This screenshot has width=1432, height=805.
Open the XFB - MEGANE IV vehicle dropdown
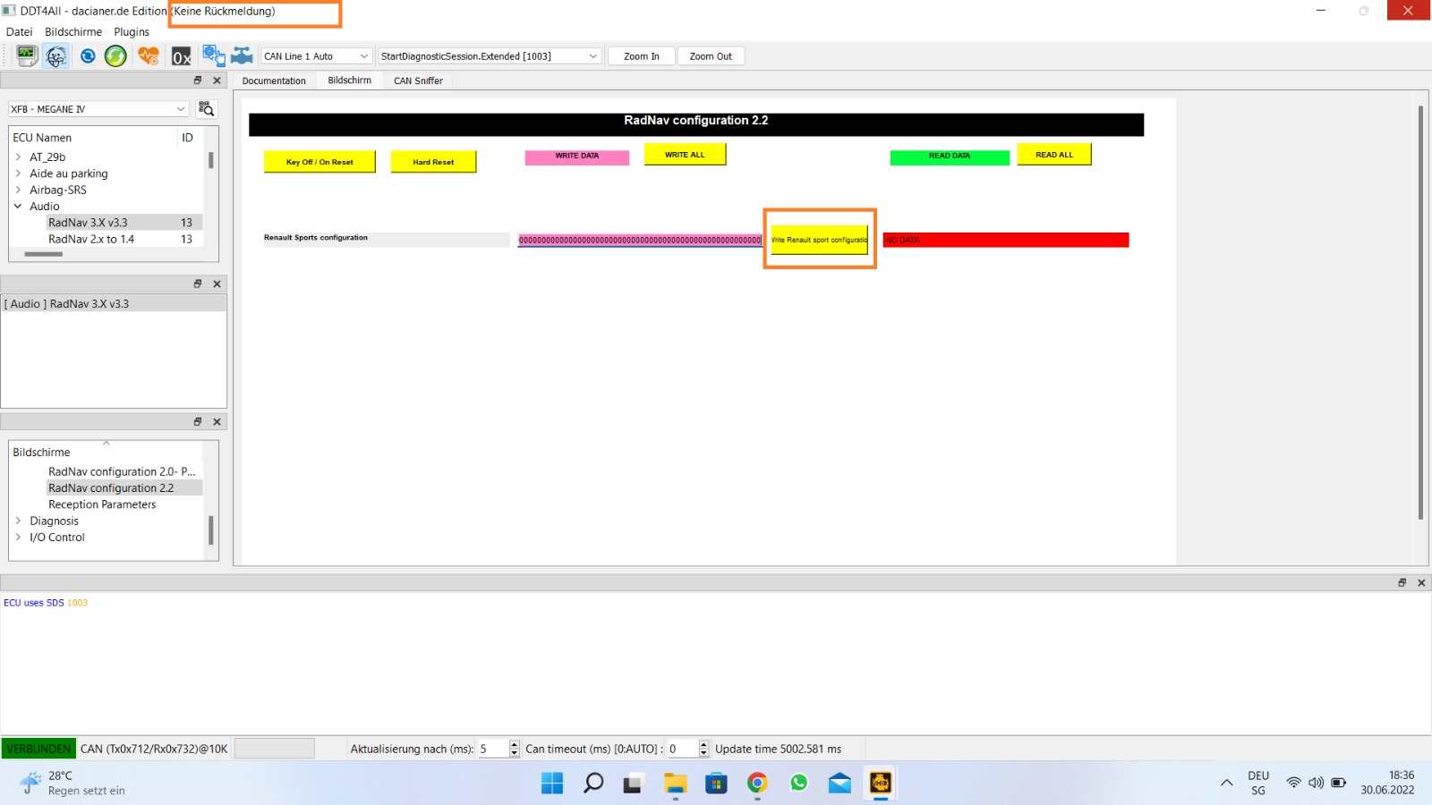(98, 109)
